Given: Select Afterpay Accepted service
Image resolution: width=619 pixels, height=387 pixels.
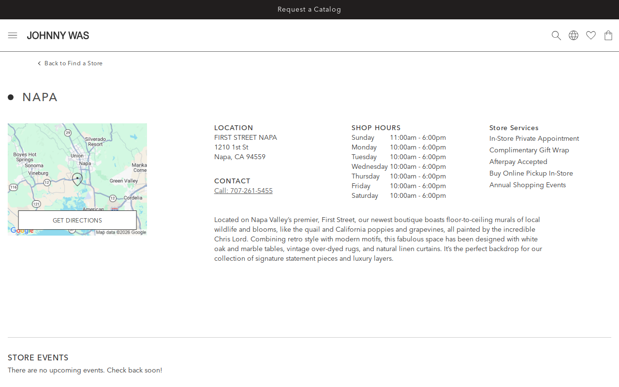Looking at the screenshot, I should click(x=518, y=162).
